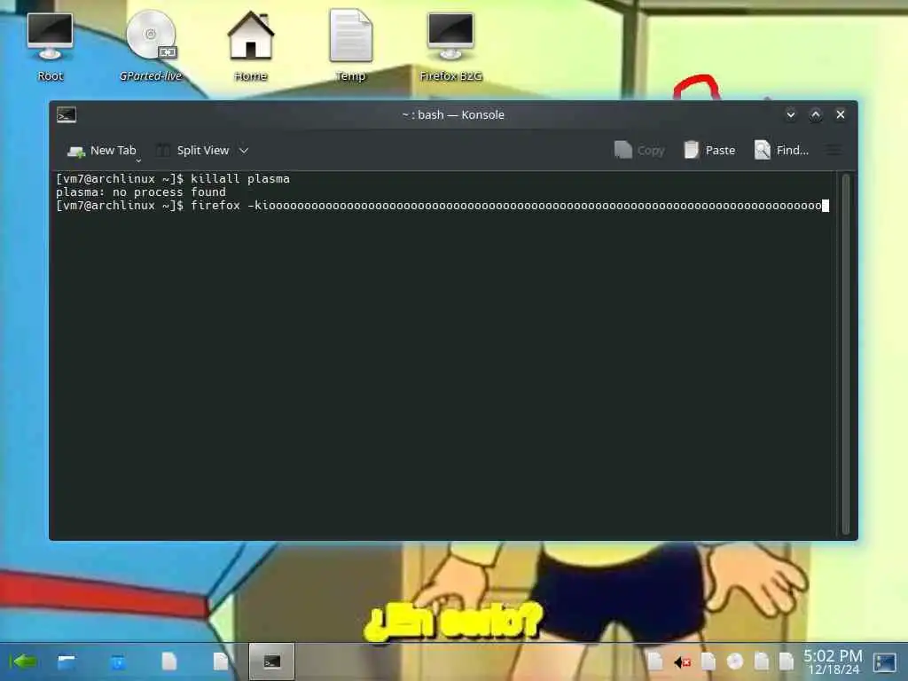Image resolution: width=908 pixels, height=681 pixels.
Task: Open the blue software store taskbar icon
Action: click(118, 661)
